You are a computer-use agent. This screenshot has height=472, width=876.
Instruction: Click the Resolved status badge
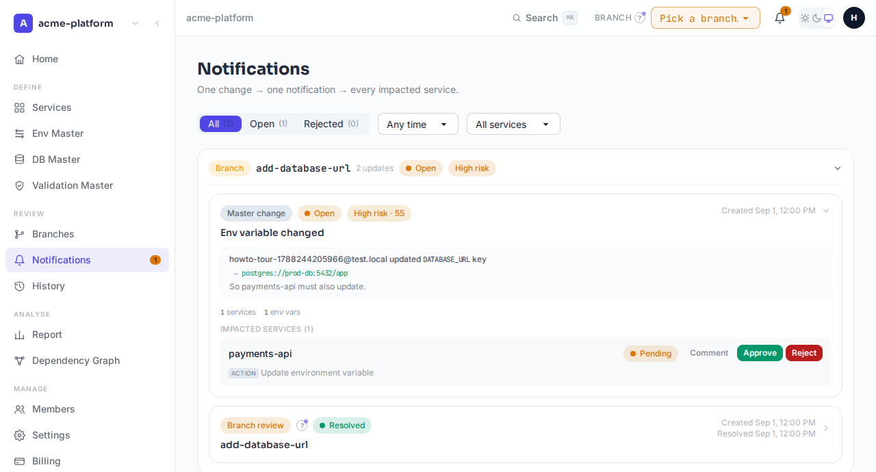[x=342, y=425]
